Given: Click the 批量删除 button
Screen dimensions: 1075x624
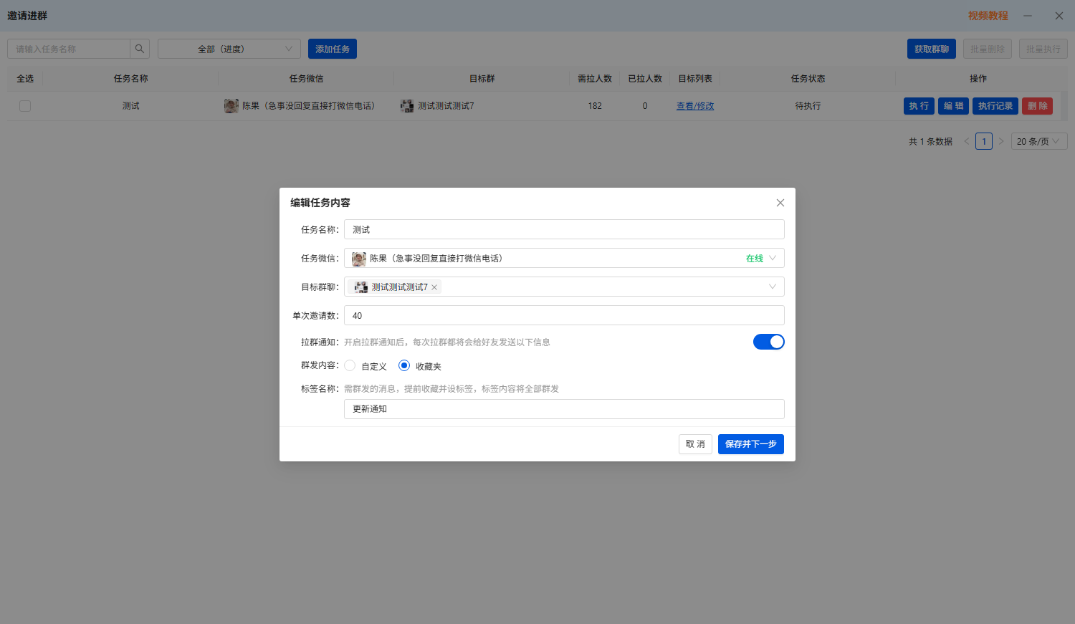Looking at the screenshot, I should (x=988, y=49).
